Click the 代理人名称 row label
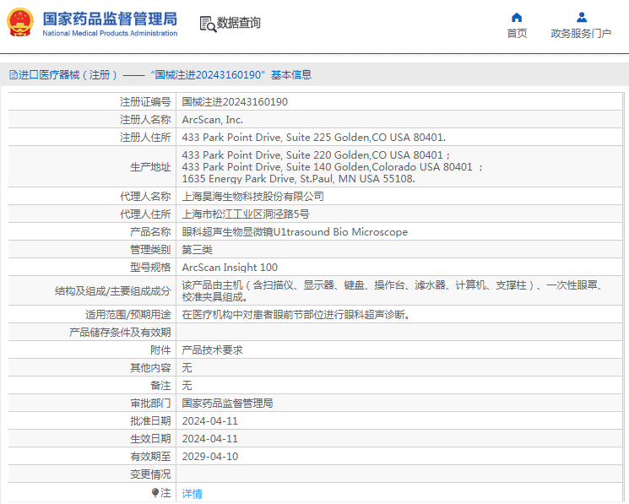 pos(145,197)
